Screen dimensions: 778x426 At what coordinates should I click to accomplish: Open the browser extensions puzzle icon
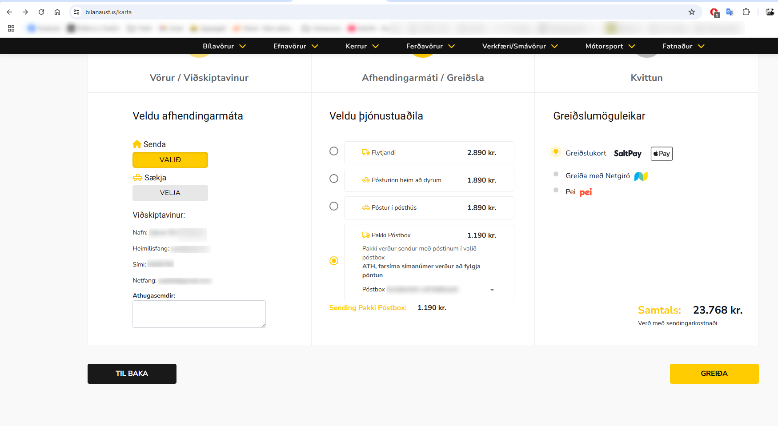(x=746, y=12)
